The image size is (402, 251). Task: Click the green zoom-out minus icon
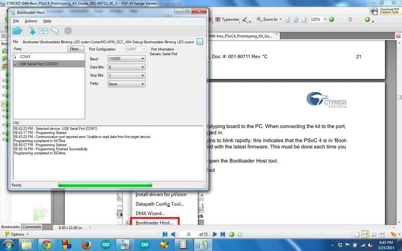pyautogui.click(x=331, y=19)
